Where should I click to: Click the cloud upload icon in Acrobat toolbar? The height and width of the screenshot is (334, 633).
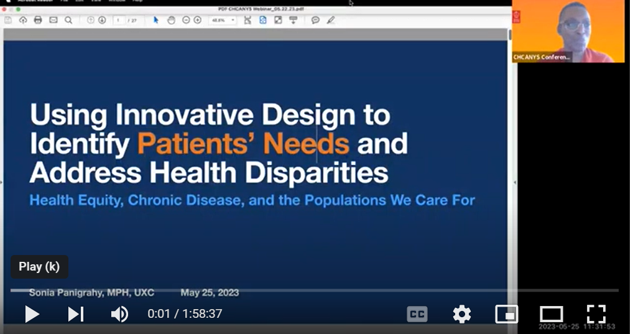(x=23, y=20)
